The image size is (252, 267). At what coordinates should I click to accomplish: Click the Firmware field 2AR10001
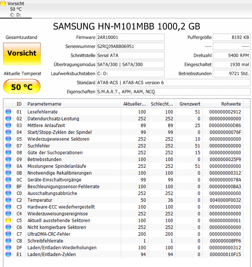(131, 37)
